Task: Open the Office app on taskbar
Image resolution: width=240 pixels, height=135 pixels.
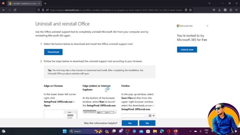Action: (x=169, y=131)
